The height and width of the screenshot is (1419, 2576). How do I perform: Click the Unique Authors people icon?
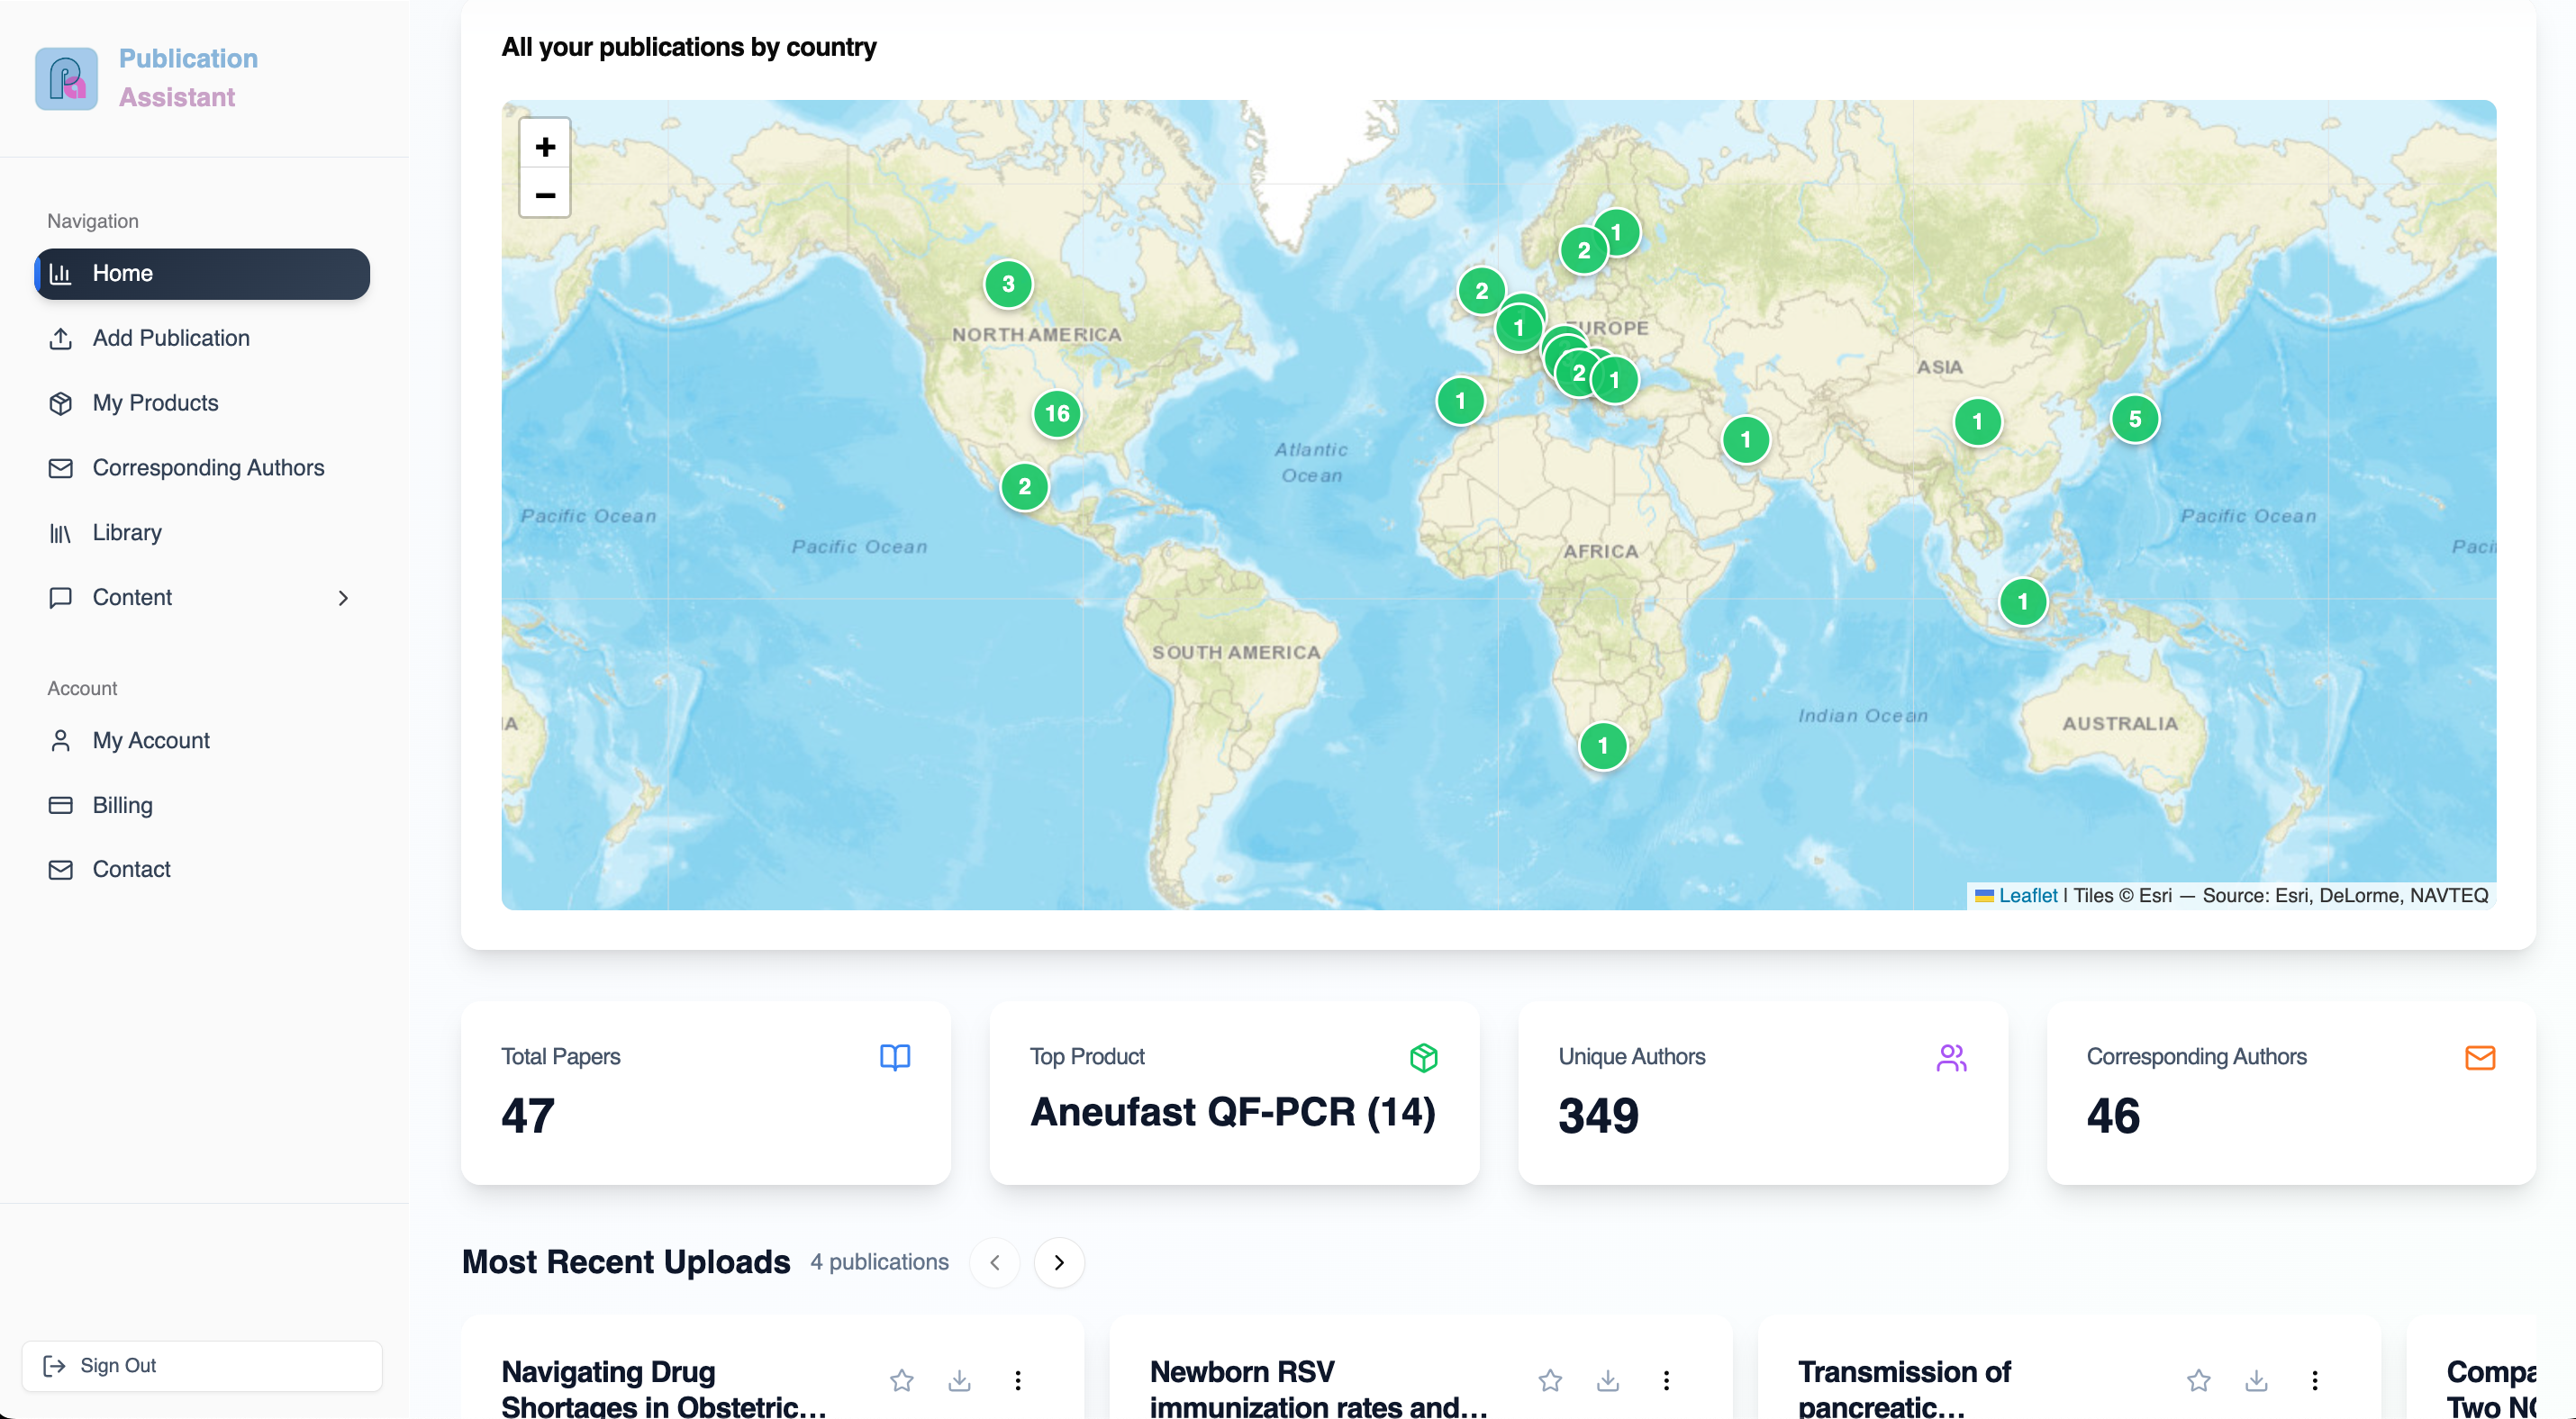(1952, 1057)
